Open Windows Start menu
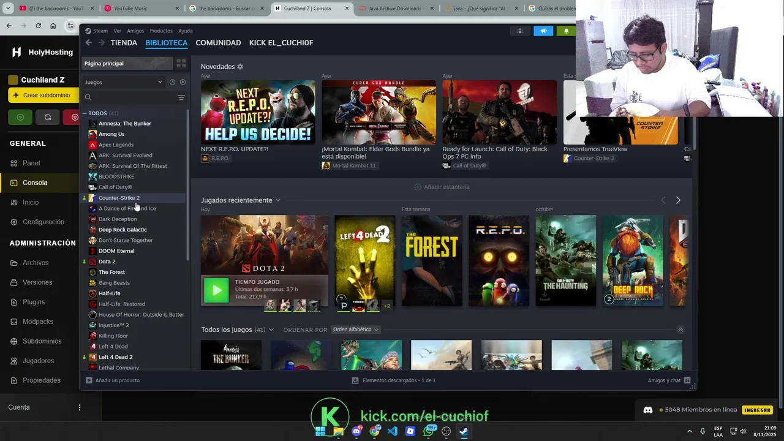This screenshot has width=784, height=441. pyautogui.click(x=320, y=431)
